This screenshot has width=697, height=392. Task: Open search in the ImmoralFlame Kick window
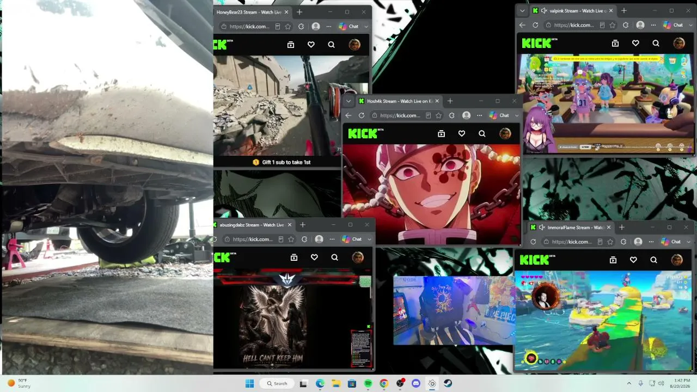653,260
